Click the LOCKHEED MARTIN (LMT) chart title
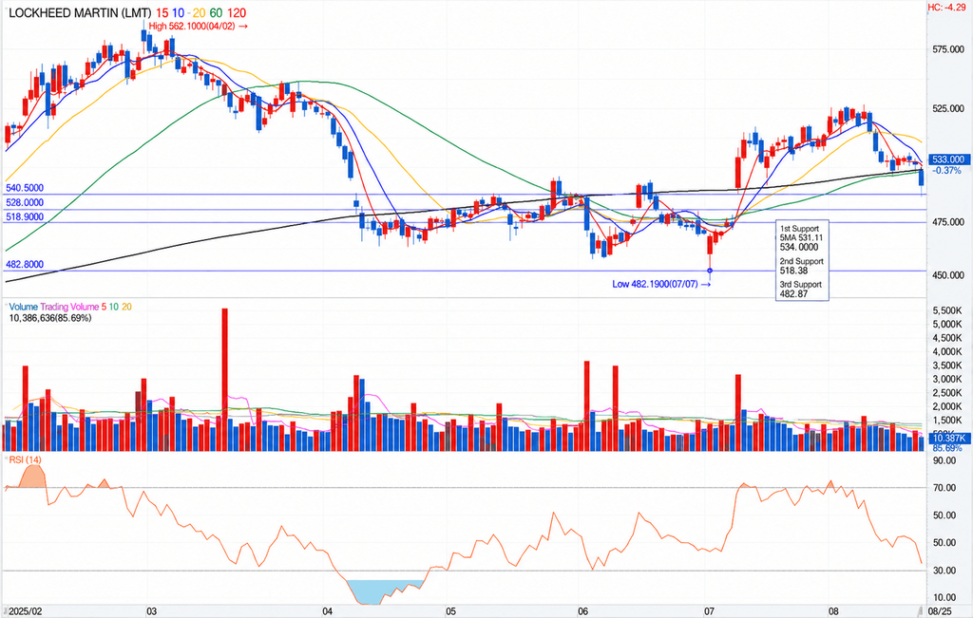Viewport: 973px width, 618px height. pyautogui.click(x=80, y=12)
